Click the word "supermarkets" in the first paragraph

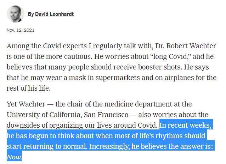(x=118, y=78)
